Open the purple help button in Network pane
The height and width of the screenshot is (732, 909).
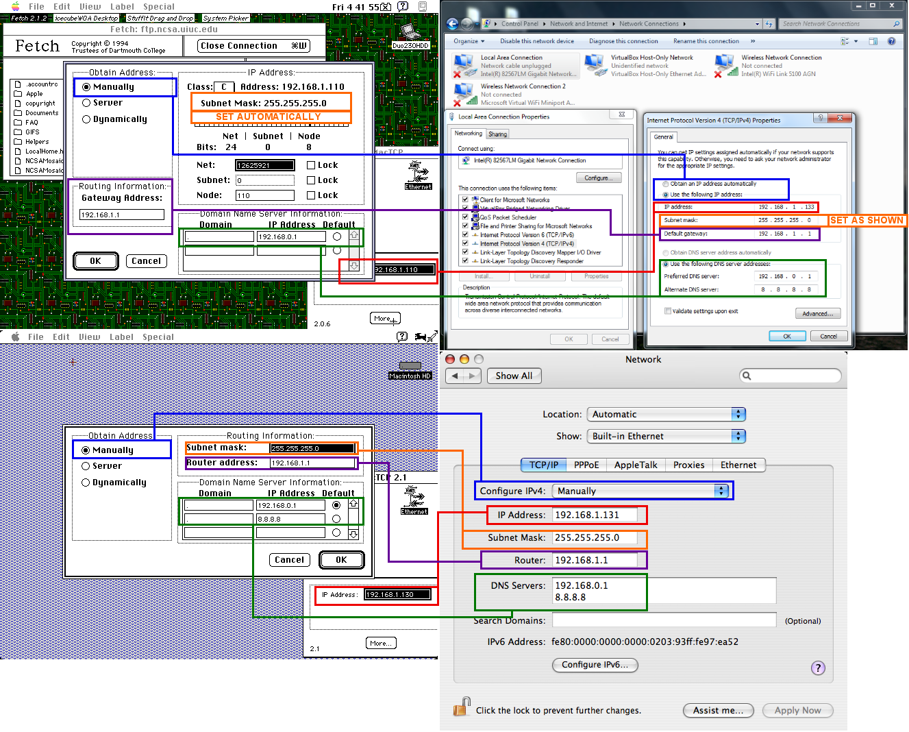[818, 668]
